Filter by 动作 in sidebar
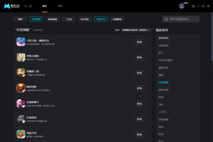Viewport: 213px width, 142px height. 161,105
